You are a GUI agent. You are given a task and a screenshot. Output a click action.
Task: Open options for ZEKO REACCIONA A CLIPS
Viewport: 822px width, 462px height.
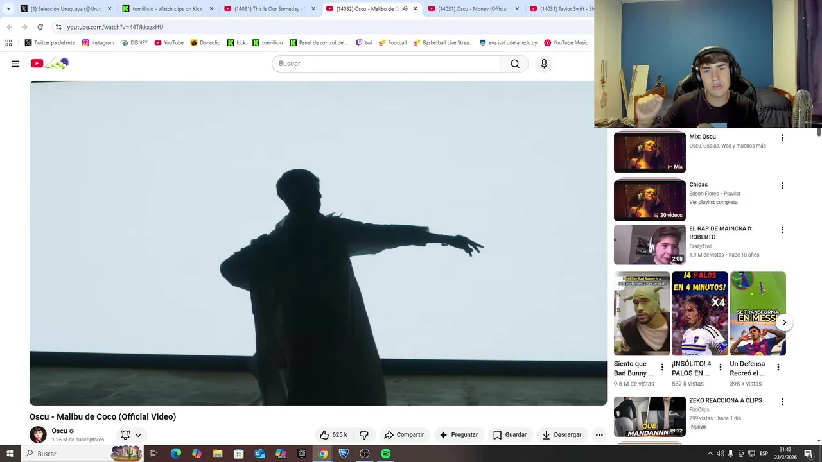pyautogui.click(x=782, y=402)
